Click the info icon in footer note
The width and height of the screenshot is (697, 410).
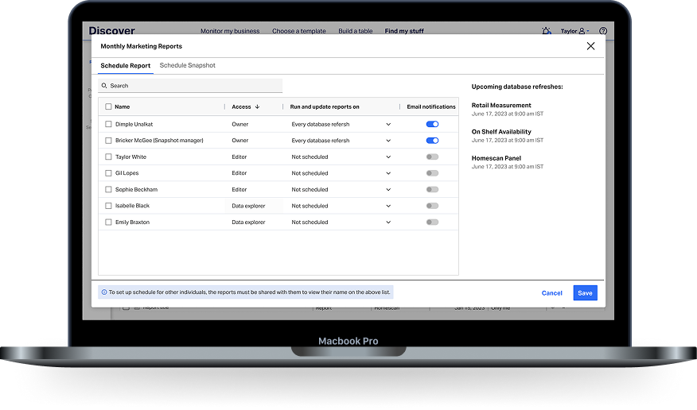pos(104,292)
